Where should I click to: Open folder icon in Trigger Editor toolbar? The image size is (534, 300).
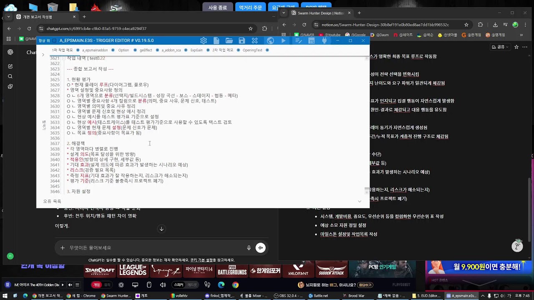(229, 40)
